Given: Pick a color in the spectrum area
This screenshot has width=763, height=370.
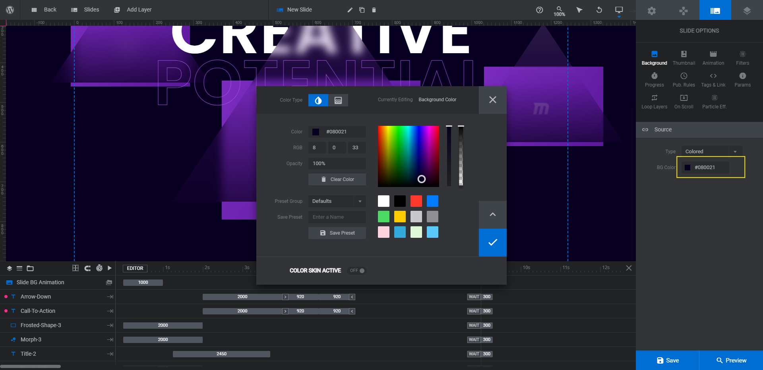Looking at the screenshot, I should tap(409, 156).
